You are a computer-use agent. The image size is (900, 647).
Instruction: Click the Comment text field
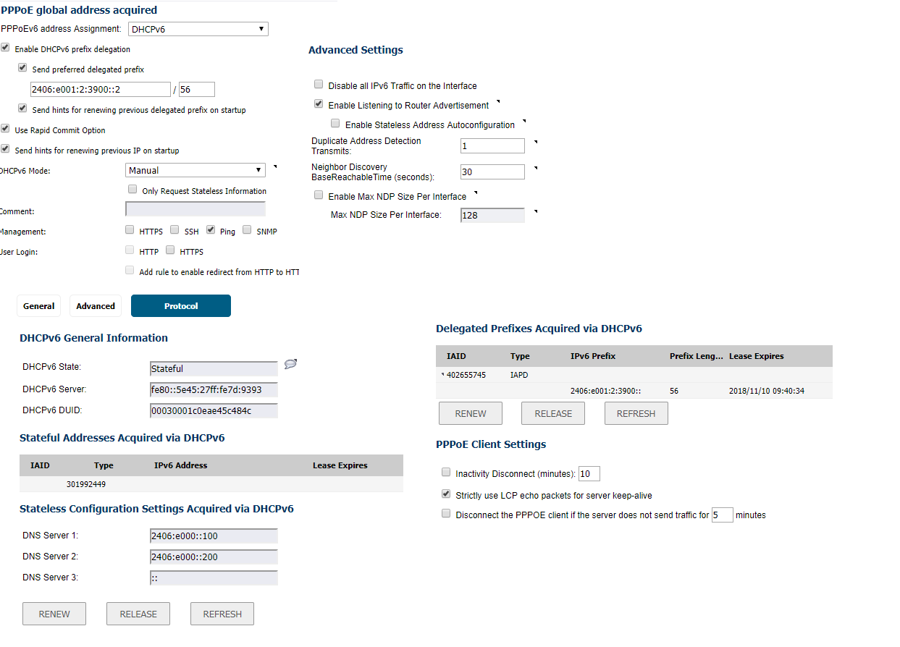(195, 209)
